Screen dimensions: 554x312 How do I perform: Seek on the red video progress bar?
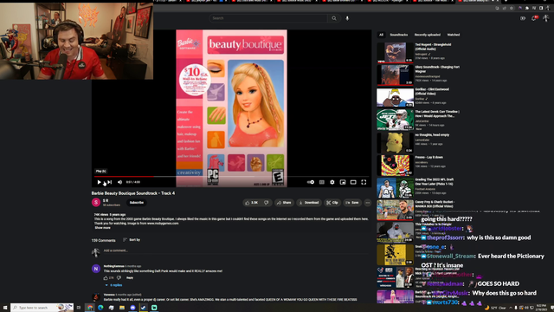[x=231, y=176]
